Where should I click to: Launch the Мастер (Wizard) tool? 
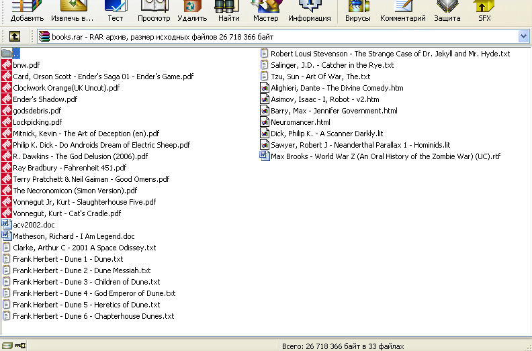pyautogui.click(x=265, y=11)
